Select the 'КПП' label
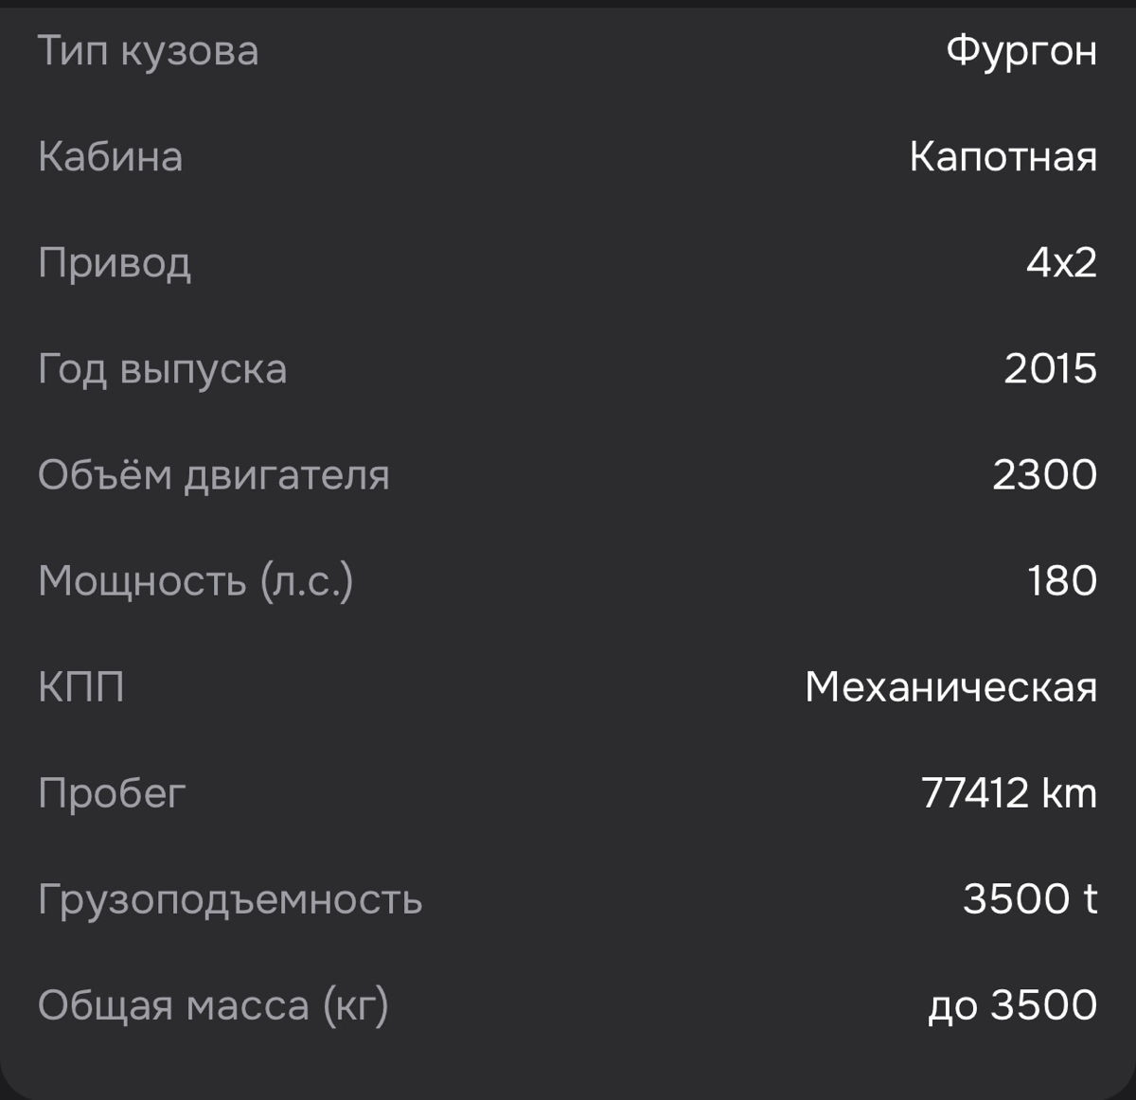Screen dimensions: 1136x1100 [x=81, y=686]
